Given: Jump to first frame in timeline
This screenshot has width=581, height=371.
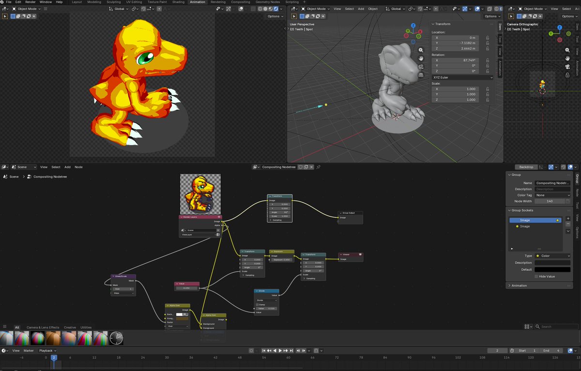Looking at the screenshot, I should tap(264, 350).
